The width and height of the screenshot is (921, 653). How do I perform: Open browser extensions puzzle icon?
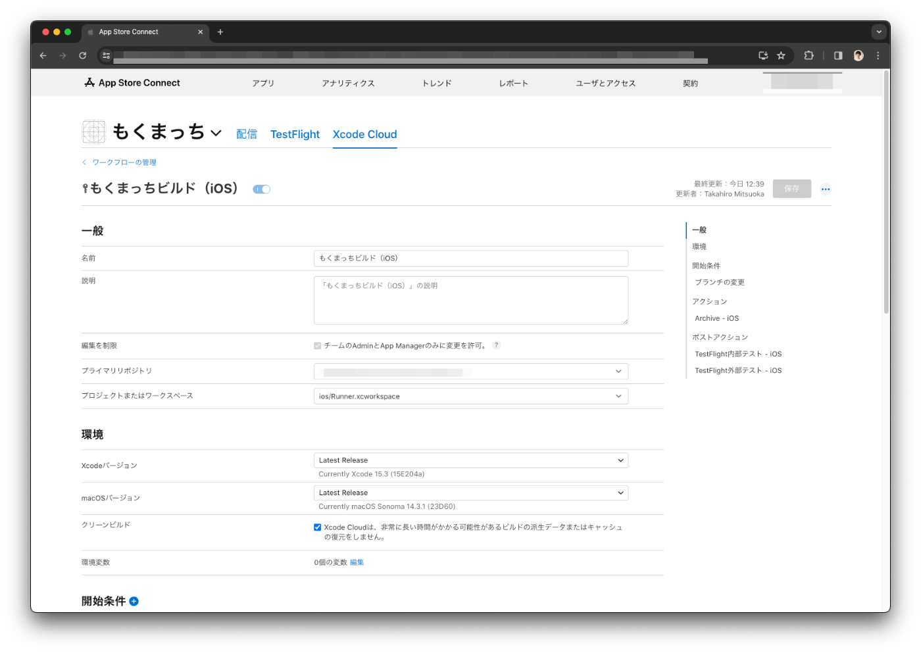[809, 56]
